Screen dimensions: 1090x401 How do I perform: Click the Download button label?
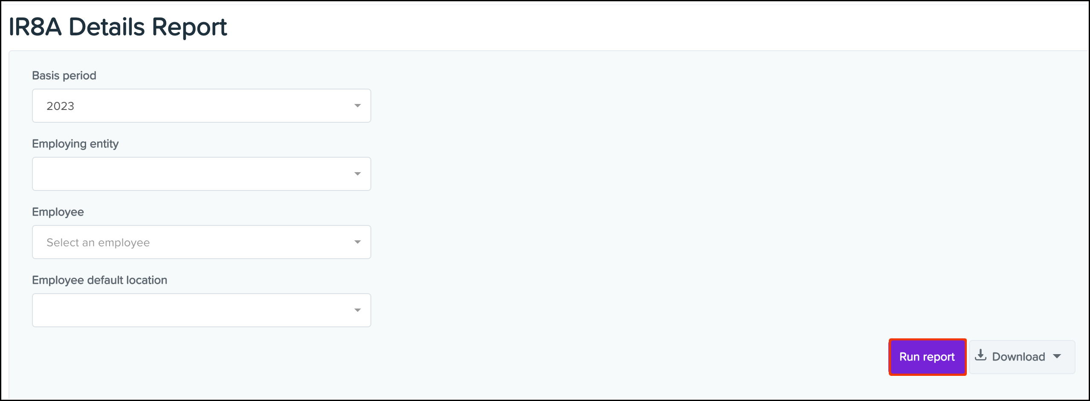click(1018, 357)
